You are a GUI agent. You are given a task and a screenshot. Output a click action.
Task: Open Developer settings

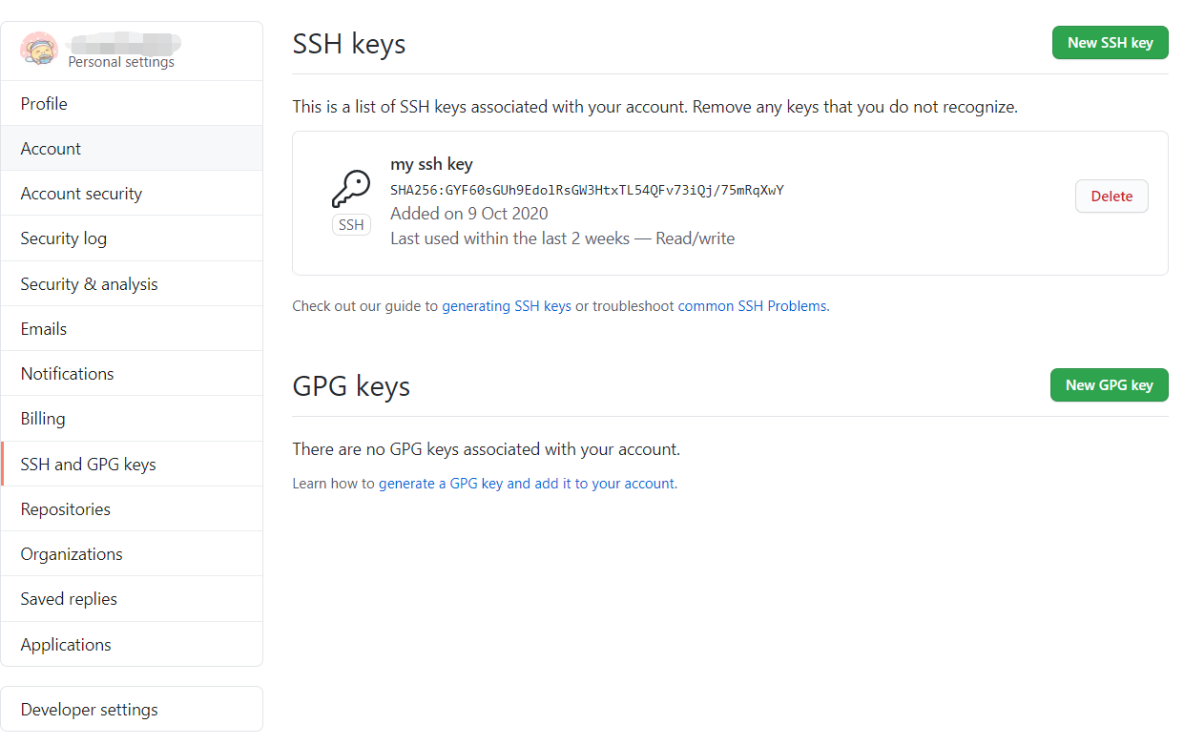click(90, 710)
